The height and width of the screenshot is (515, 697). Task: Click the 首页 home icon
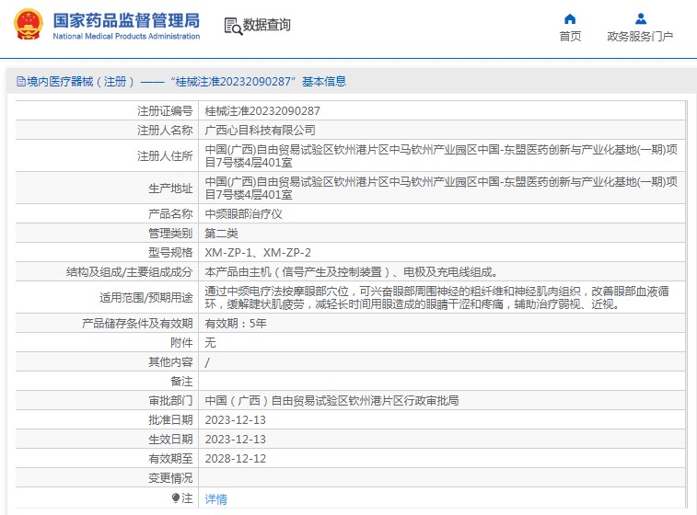tap(570, 19)
